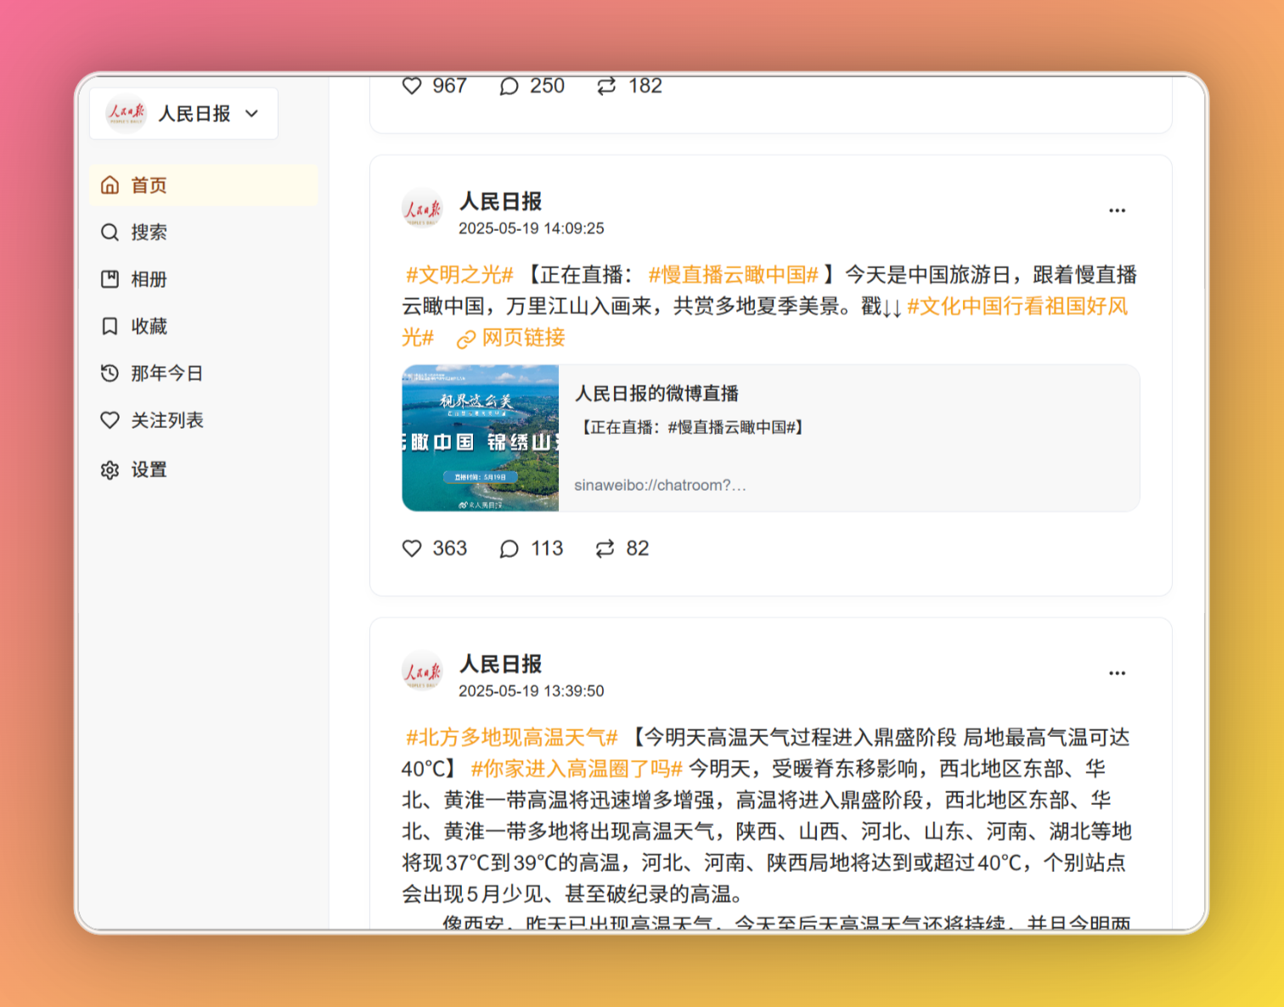Image resolution: width=1284 pixels, height=1007 pixels.
Task: Click the card subtitle 【正在直播：#慢直播云瞰中国#】
Action: pyautogui.click(x=691, y=427)
